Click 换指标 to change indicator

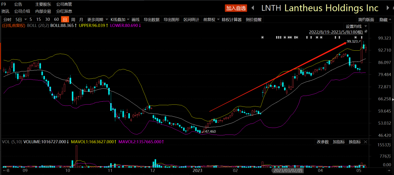click(355, 142)
